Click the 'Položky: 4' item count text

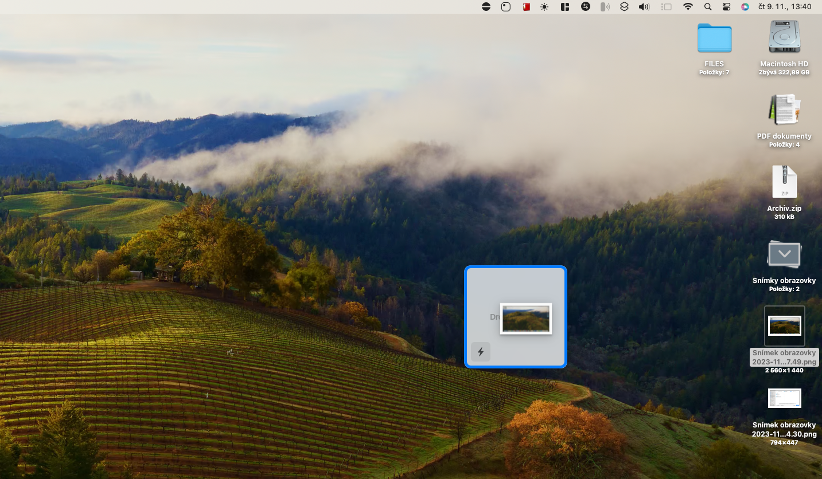[784, 145]
